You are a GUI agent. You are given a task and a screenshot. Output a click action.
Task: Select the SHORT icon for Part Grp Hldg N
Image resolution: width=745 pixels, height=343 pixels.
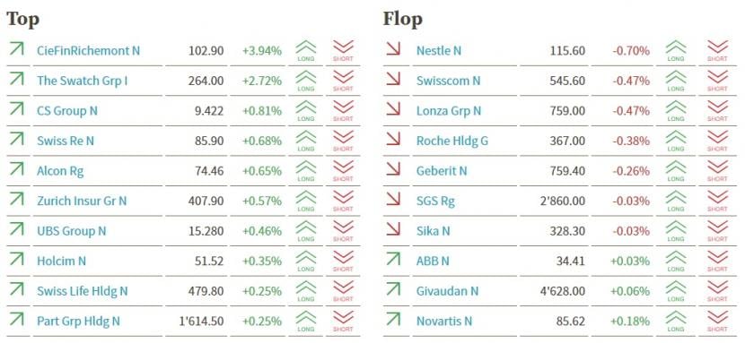[x=343, y=322]
